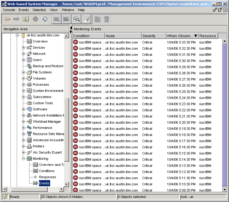Expand the File Systems node

[x=24, y=72]
